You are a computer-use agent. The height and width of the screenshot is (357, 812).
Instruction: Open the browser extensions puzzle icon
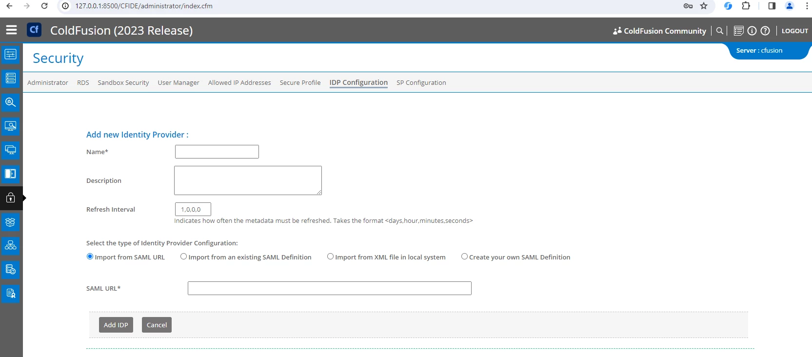click(x=746, y=6)
